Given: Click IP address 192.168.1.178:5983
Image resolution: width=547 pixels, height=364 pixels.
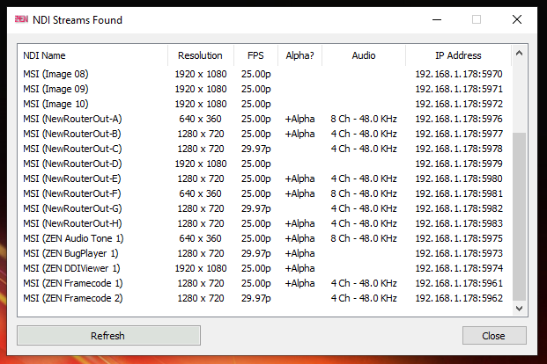Looking at the screenshot, I should click(459, 223).
